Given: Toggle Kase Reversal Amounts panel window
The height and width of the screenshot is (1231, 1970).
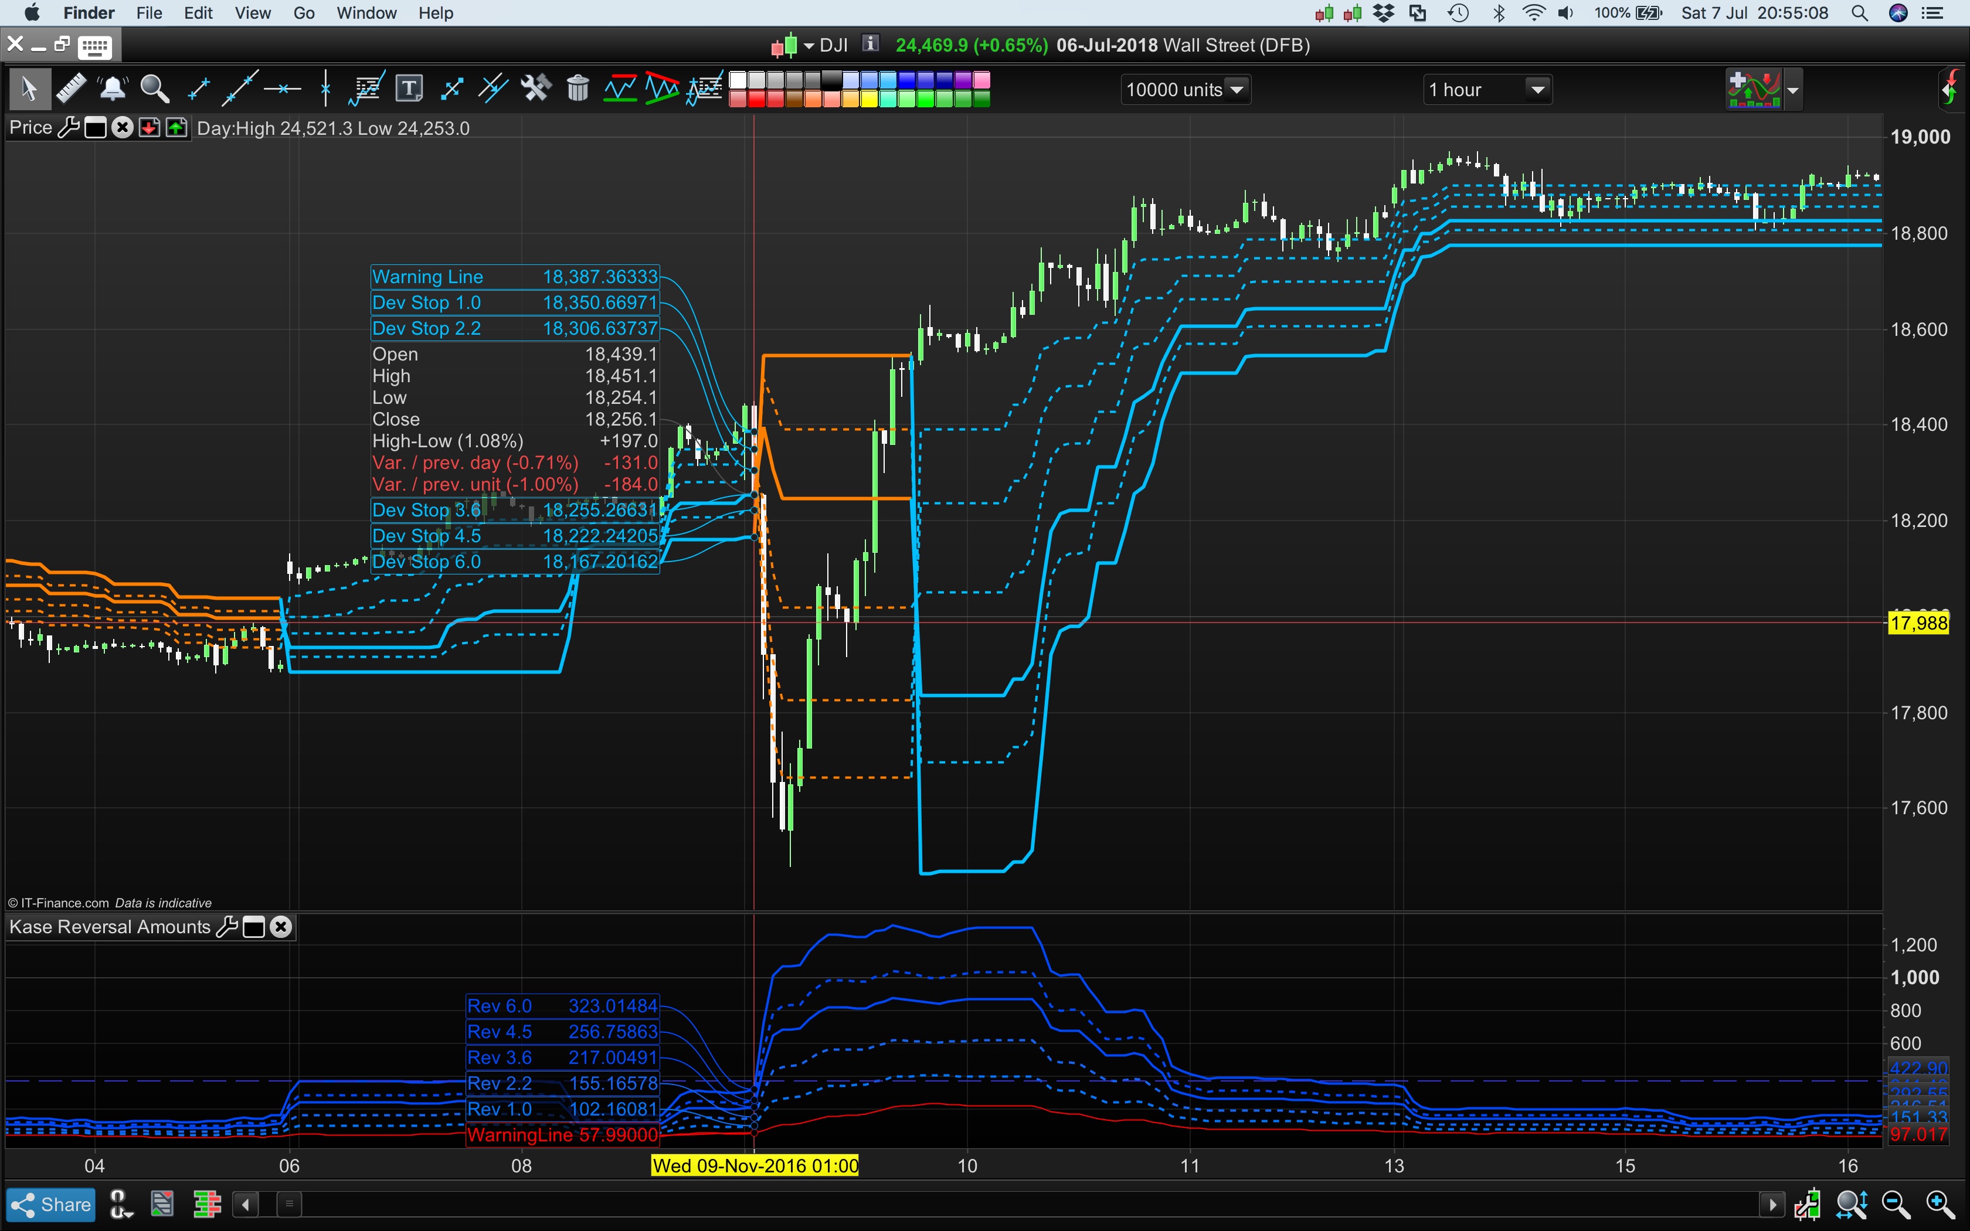Looking at the screenshot, I should click(x=254, y=927).
